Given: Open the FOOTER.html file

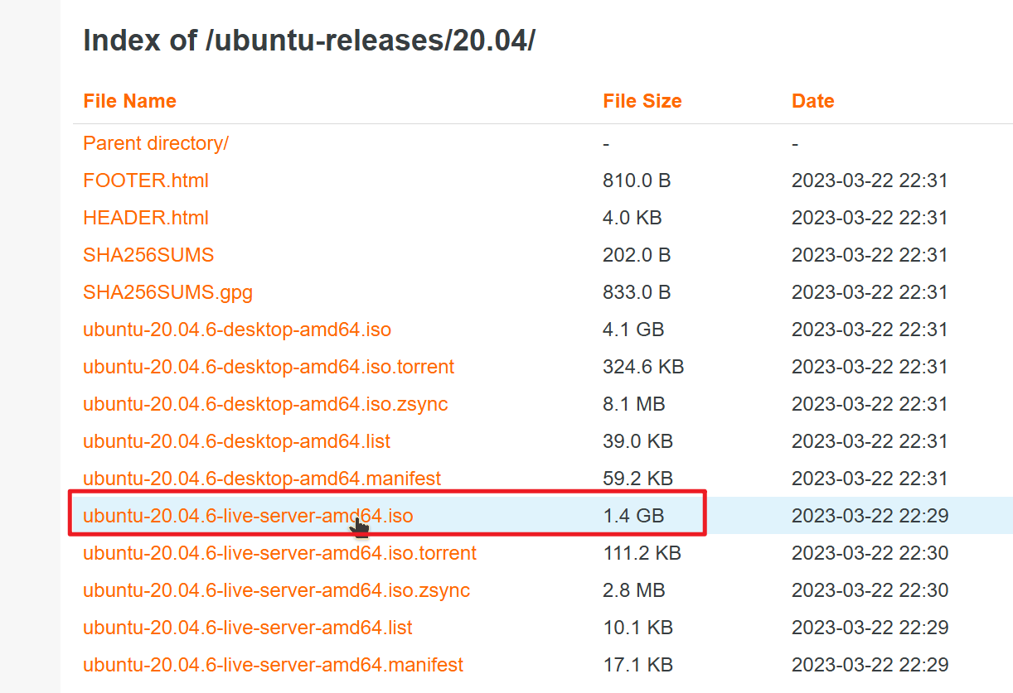Looking at the screenshot, I should 145,180.
